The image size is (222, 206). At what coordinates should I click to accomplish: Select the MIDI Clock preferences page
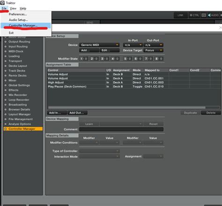click(16, 51)
